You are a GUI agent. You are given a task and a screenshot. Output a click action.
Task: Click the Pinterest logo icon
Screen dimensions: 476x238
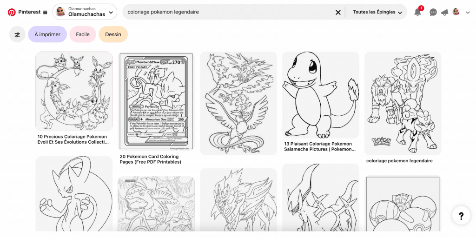(12, 12)
